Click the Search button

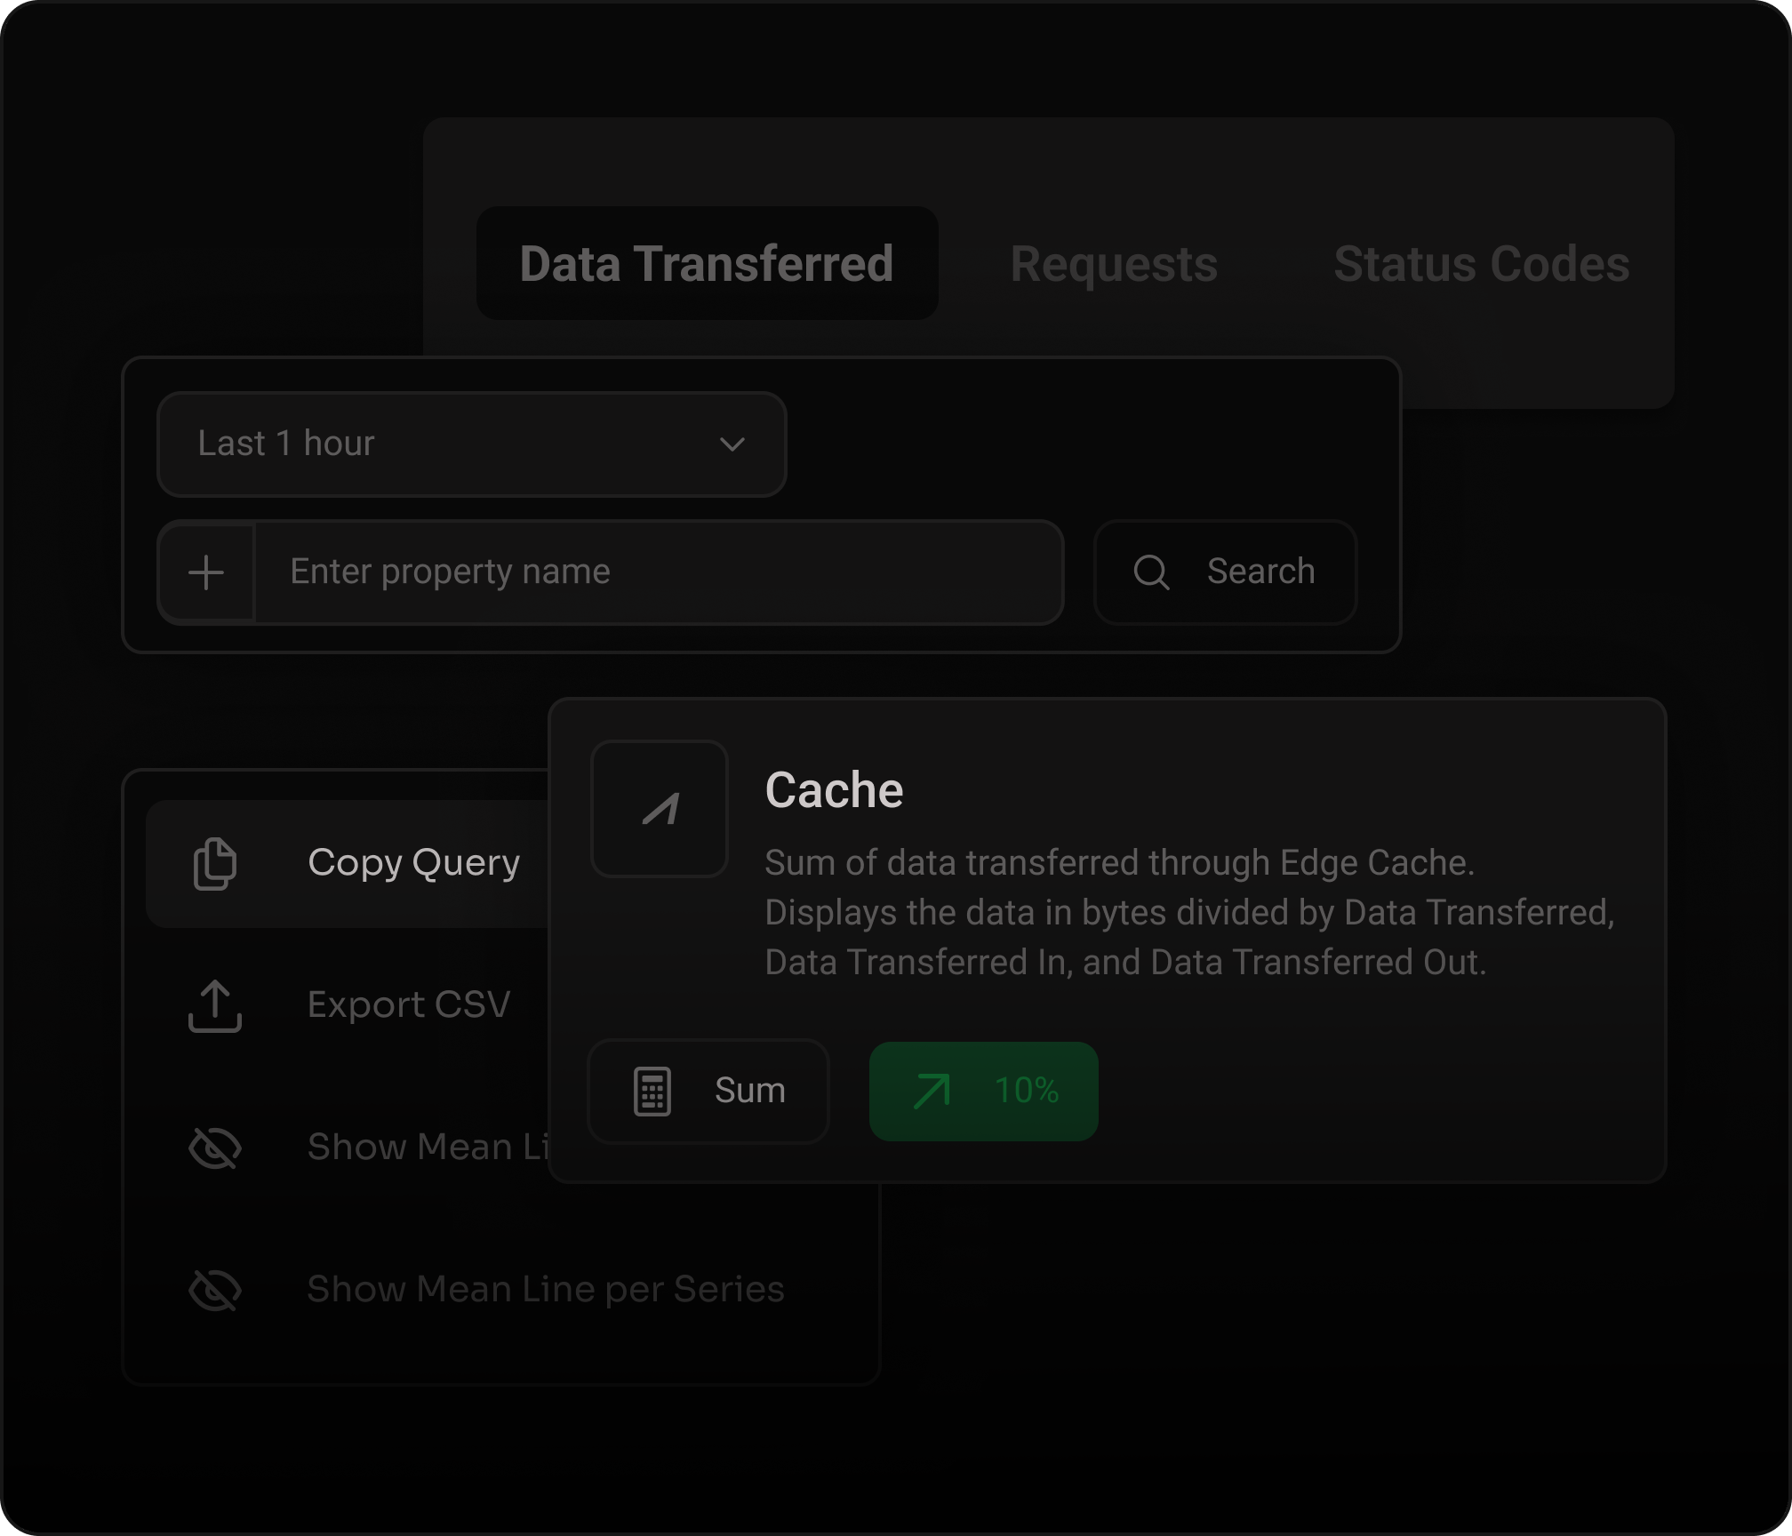tap(1227, 572)
